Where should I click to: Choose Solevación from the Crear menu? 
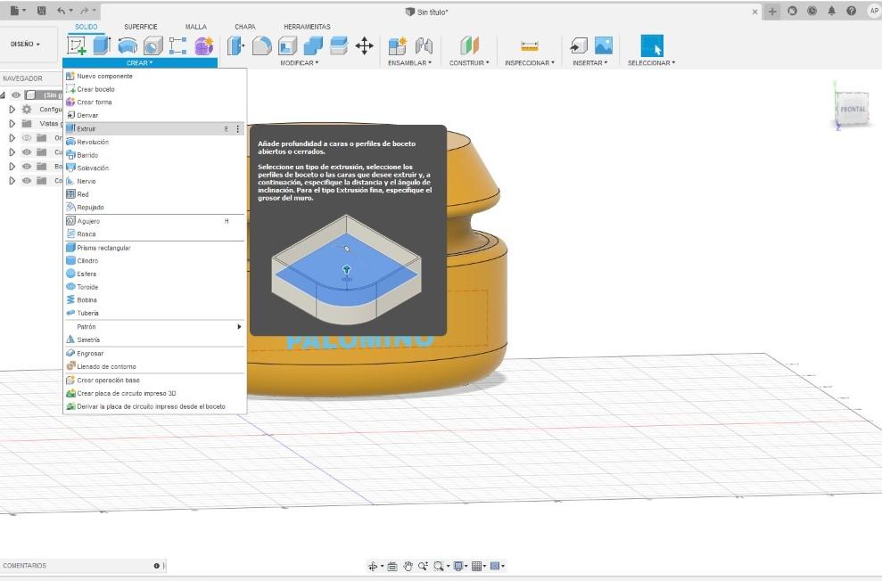pyautogui.click(x=154, y=168)
